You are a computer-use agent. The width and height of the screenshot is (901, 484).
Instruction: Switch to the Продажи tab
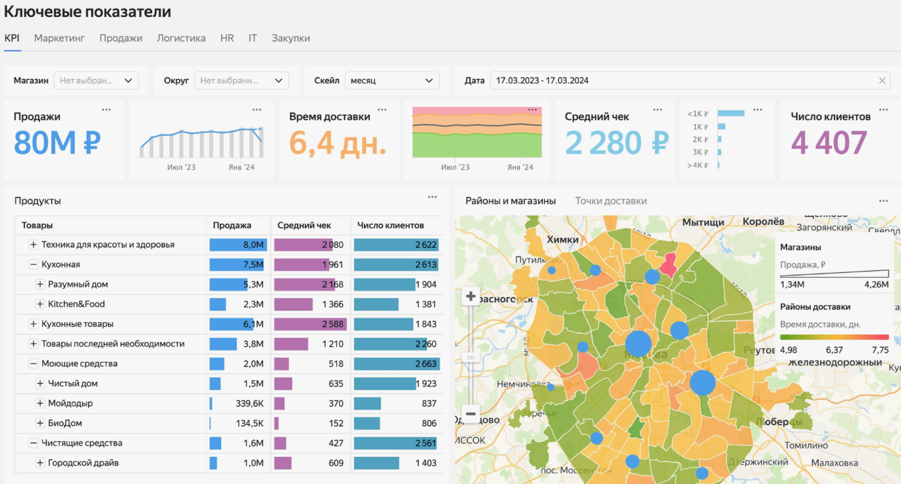[121, 38]
